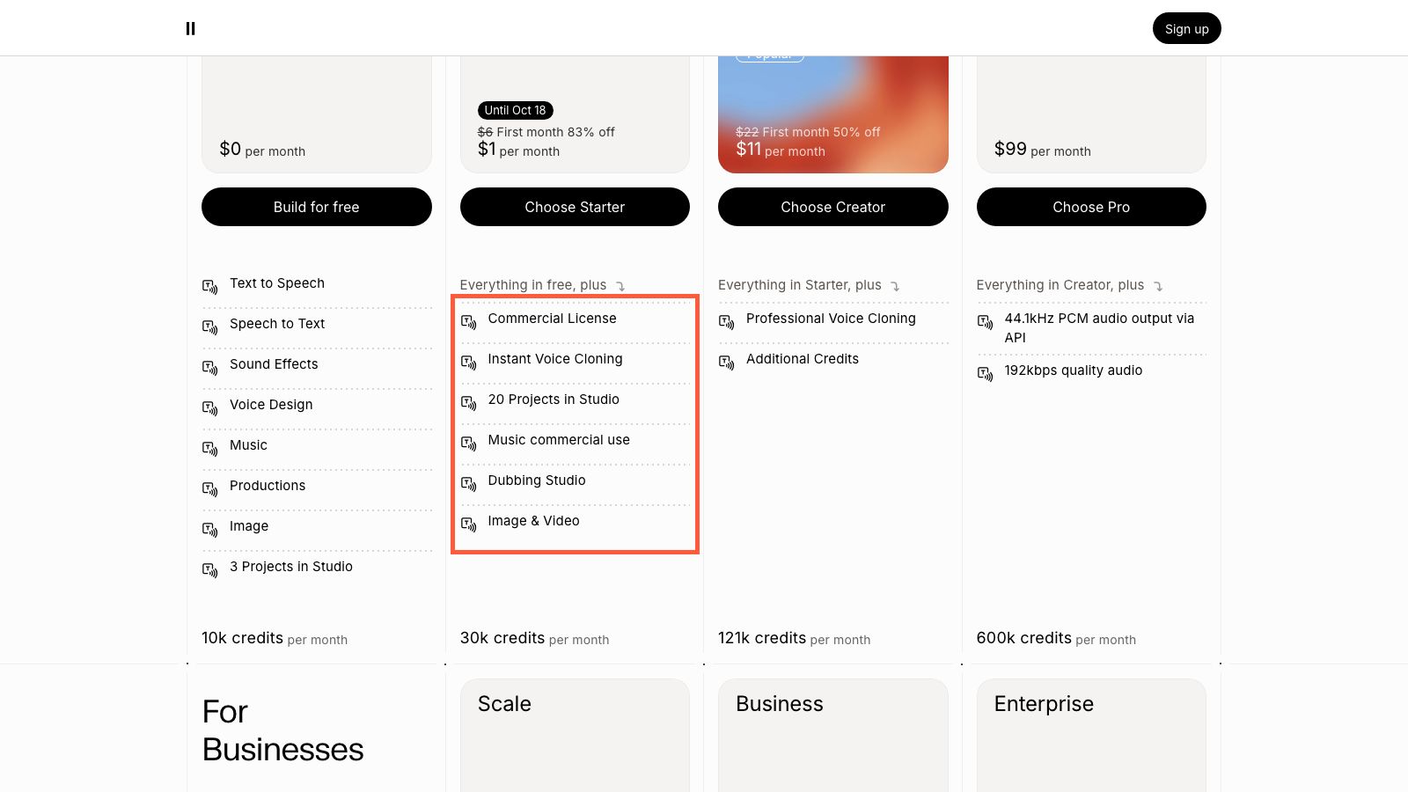This screenshot has height=792, width=1408.
Task: Click the arrow after Everything in free, plus
Action: point(620,286)
